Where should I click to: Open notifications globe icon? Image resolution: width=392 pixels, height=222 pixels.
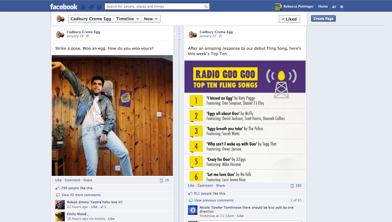[99, 7]
